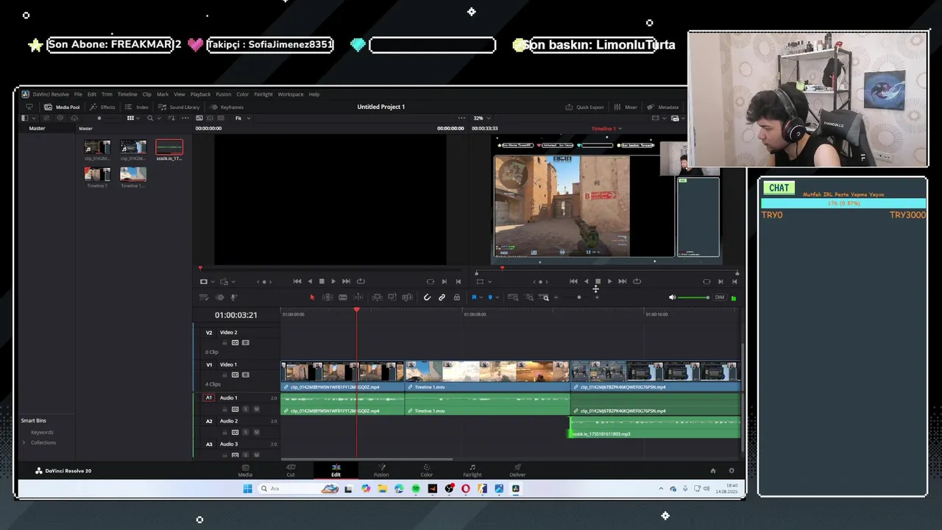Switch to the Cut page tab
Viewport: 942px width, 530px height.
click(x=291, y=470)
